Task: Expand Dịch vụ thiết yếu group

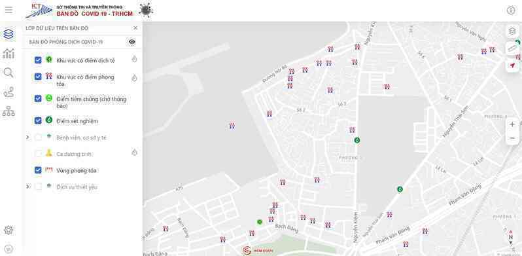Action: [x=27, y=187]
